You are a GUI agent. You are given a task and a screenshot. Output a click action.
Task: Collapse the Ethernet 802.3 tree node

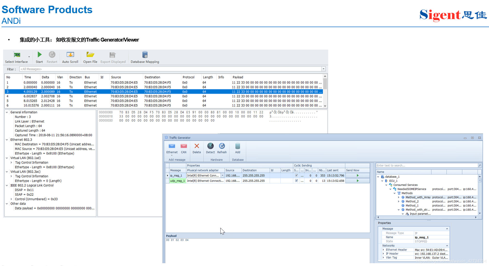point(7,140)
